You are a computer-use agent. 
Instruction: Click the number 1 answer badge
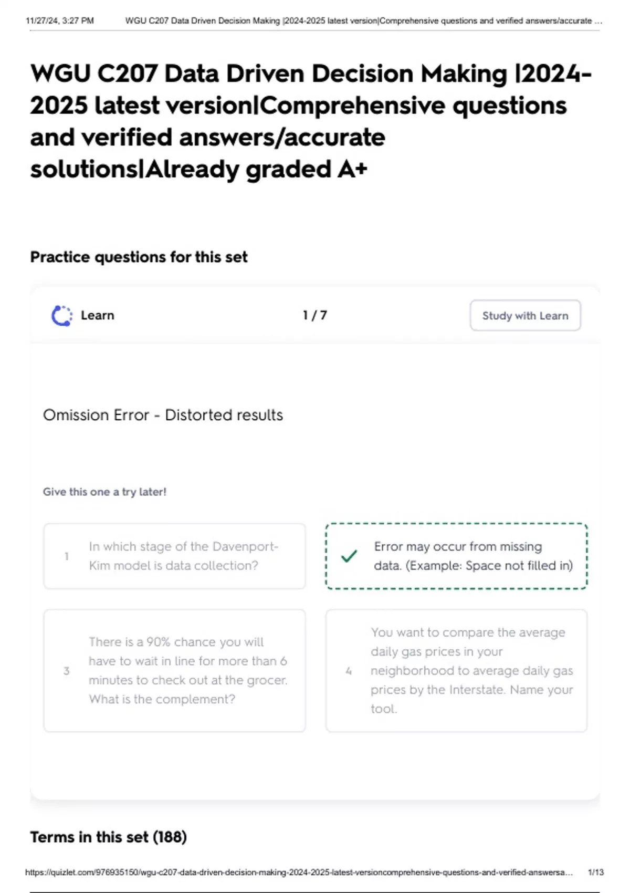[67, 556]
